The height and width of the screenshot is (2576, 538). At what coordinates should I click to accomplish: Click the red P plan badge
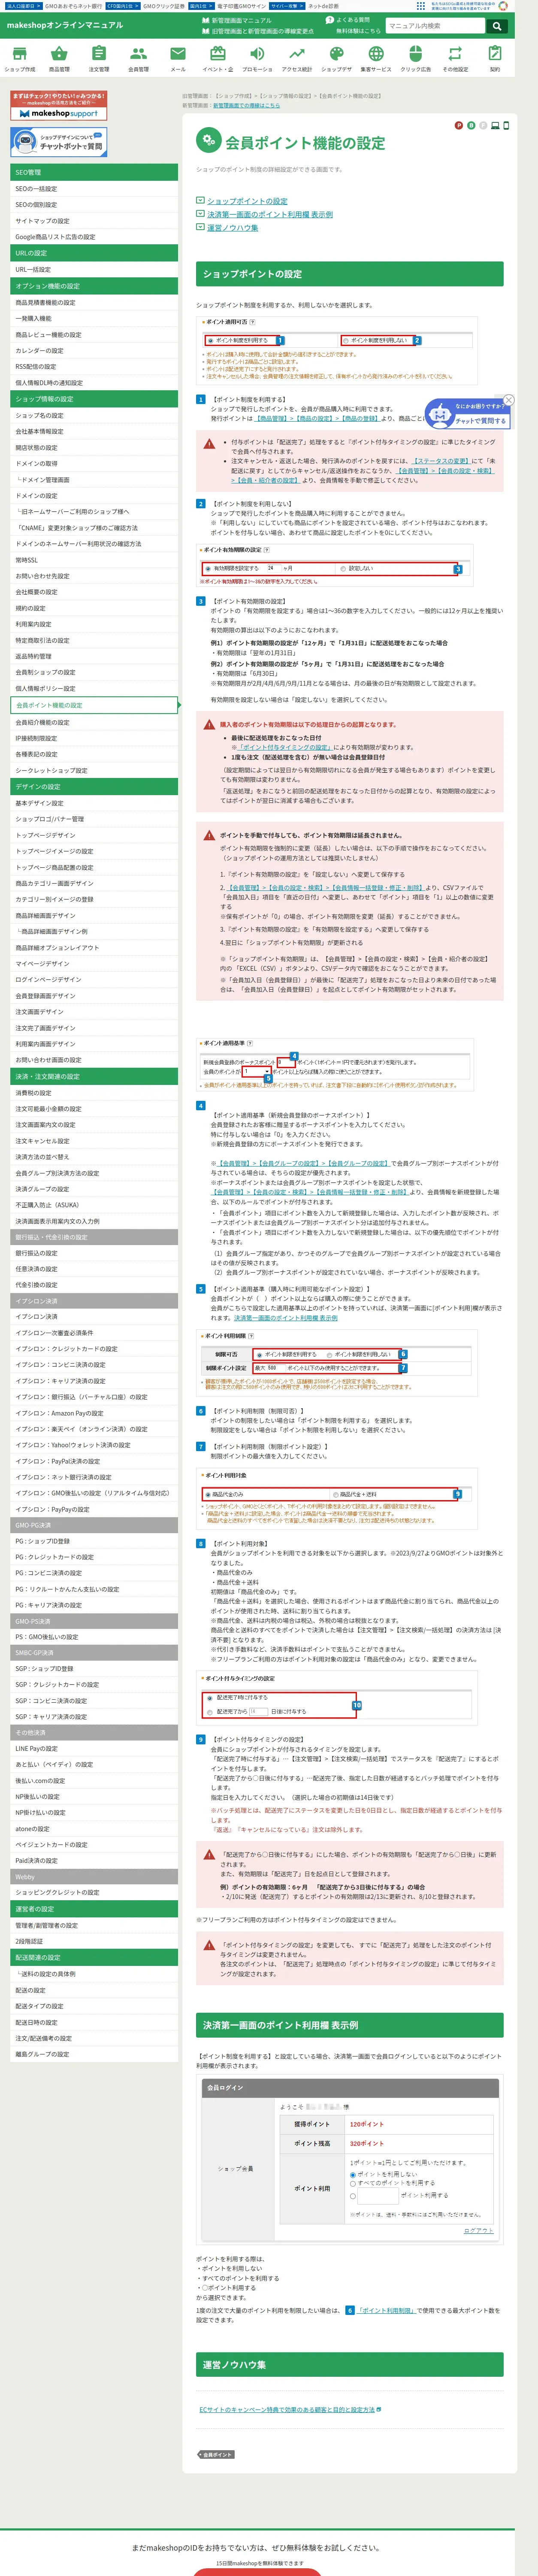coord(458,126)
